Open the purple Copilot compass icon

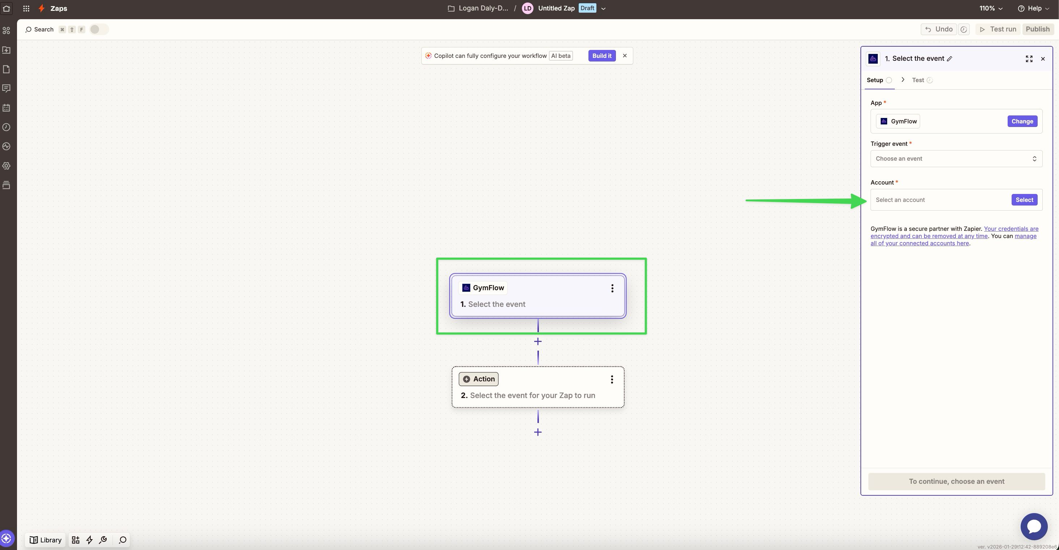pos(7,538)
